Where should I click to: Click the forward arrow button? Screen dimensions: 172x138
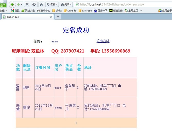(18, 5)
